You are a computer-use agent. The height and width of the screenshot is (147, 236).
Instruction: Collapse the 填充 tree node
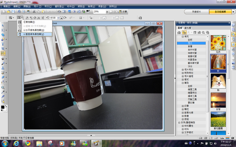pyautogui.click(x=183, y=36)
